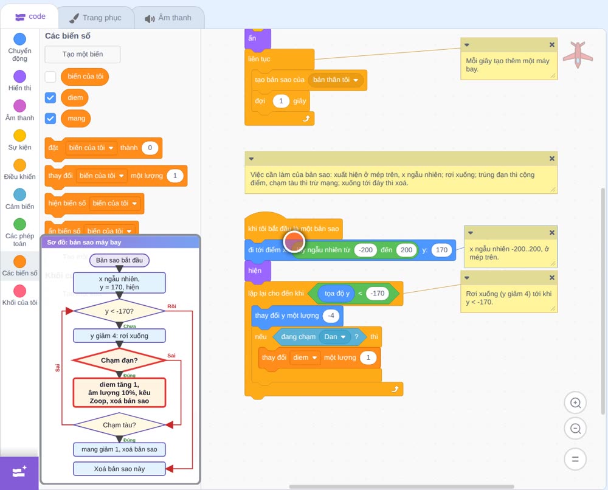Open variable dropdown in the 'đặt' block

point(91,148)
